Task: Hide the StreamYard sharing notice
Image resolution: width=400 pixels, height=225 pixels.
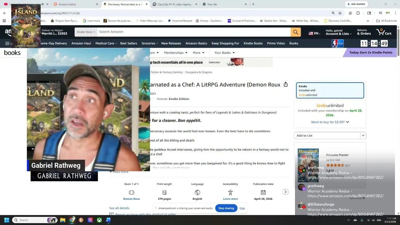Action: coord(242,208)
